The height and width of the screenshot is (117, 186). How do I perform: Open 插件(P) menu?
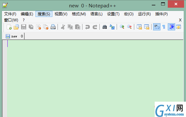click(x=161, y=14)
